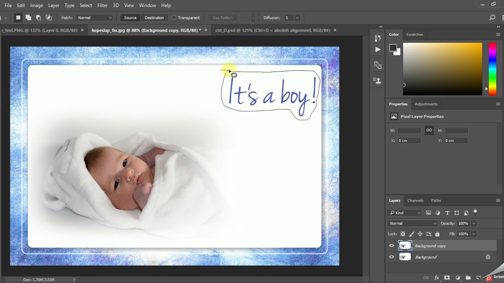Click the foreground color swatch
Image resolution: width=504 pixels, height=283 pixels.
[x=393, y=48]
